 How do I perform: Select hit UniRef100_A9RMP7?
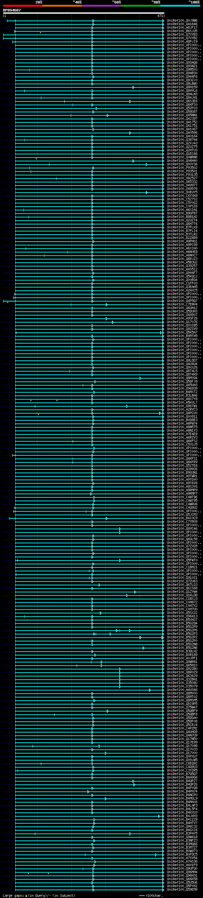182,494
